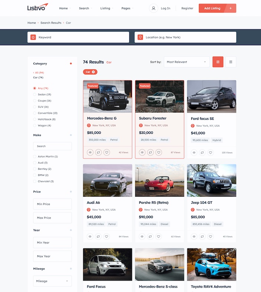This screenshot has width=261, height=292.
Task: Remove the Car filter tag
Action: 93,72
